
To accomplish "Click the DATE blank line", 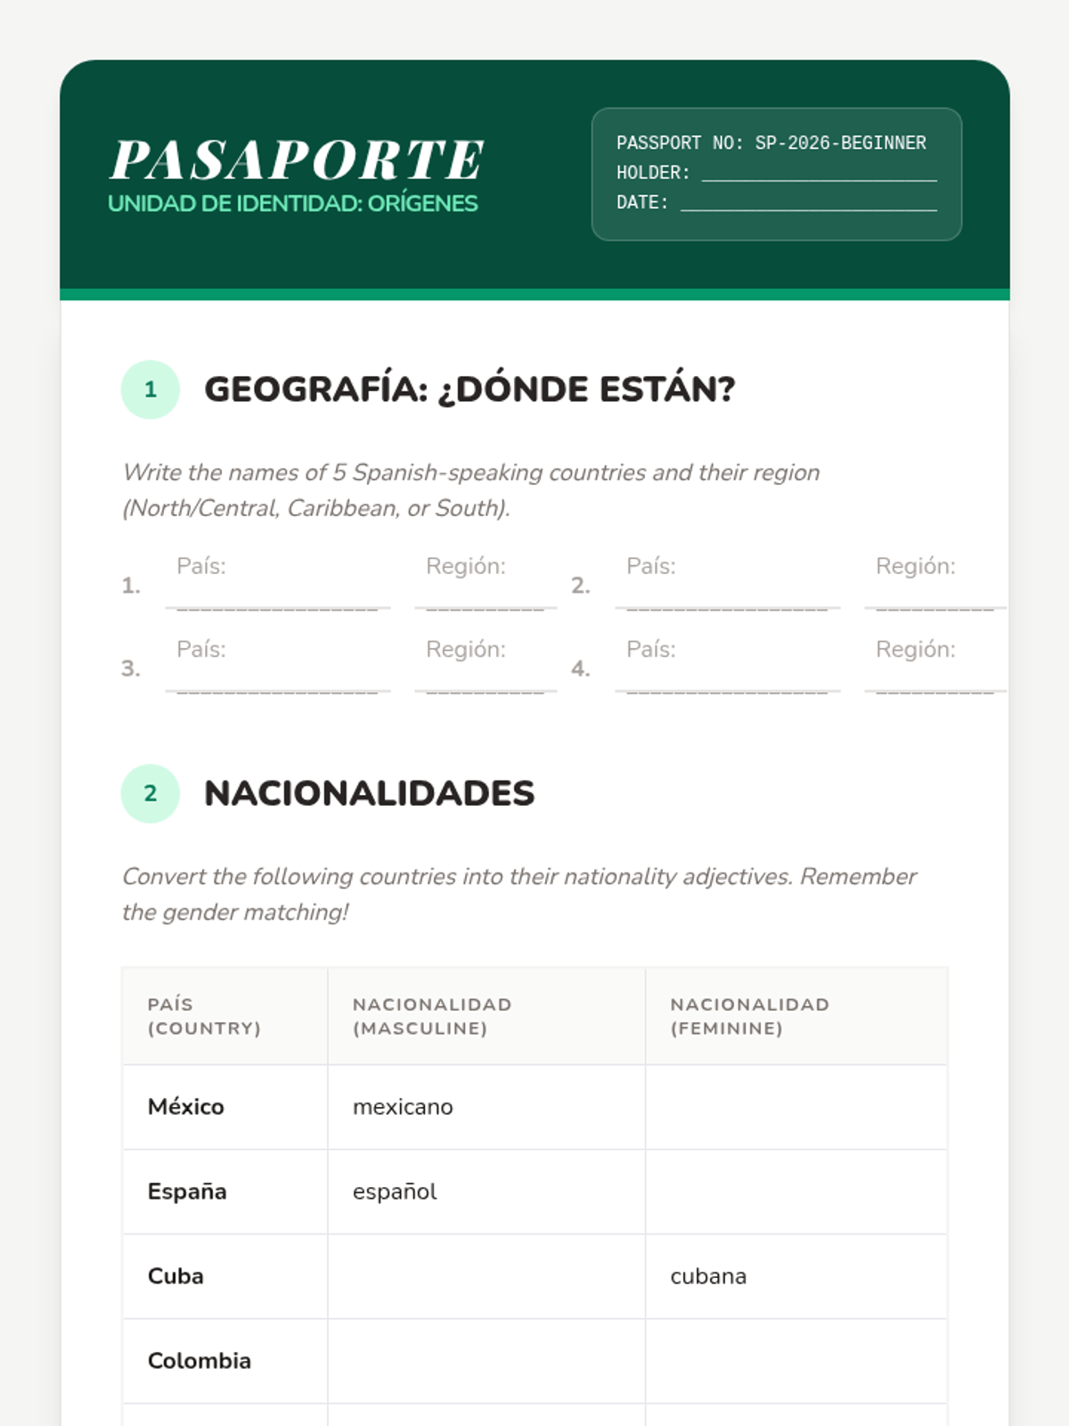I will [x=808, y=203].
